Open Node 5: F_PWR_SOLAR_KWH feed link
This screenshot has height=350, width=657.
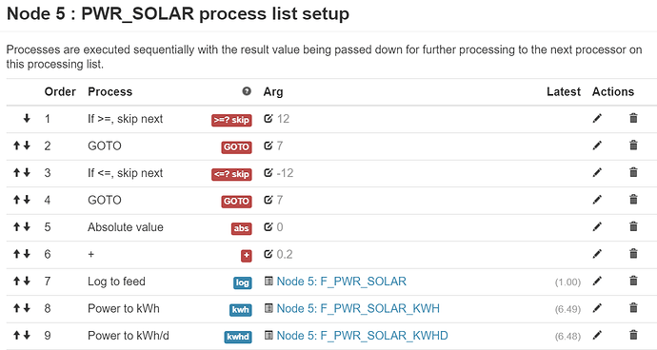(358, 308)
